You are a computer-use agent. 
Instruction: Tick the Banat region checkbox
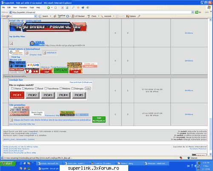pos(36,88)
